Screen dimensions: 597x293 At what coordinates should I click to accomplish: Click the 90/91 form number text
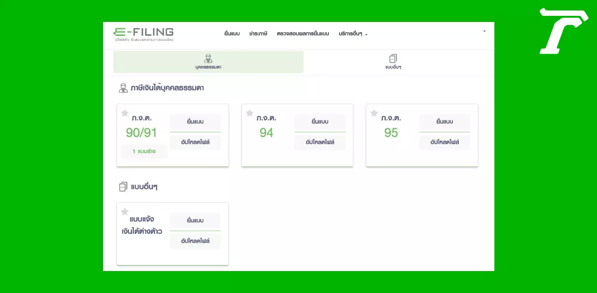point(141,133)
